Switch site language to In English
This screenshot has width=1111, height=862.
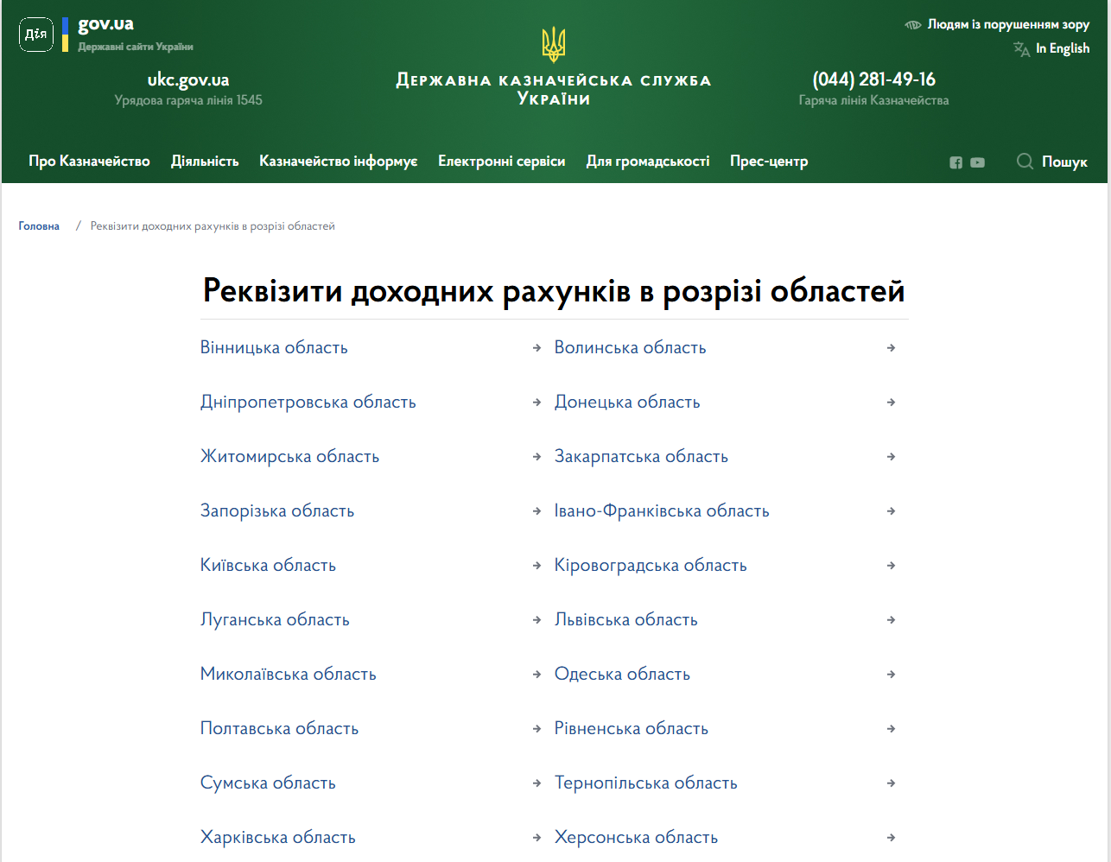pyautogui.click(x=1063, y=48)
